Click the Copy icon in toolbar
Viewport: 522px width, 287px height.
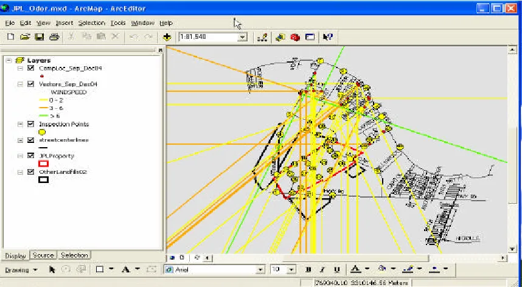(x=86, y=37)
